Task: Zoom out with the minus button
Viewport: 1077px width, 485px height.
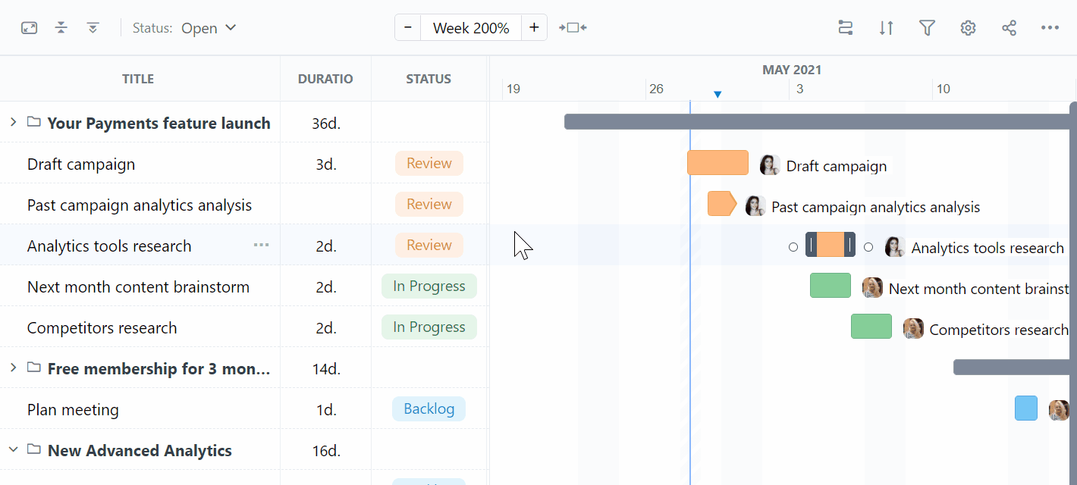Action: 408,28
